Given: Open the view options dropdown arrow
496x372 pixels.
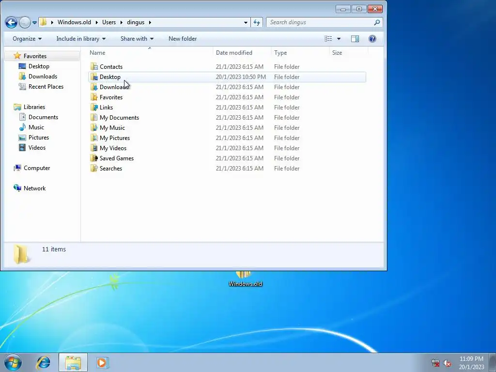Looking at the screenshot, I should pyautogui.click(x=339, y=39).
